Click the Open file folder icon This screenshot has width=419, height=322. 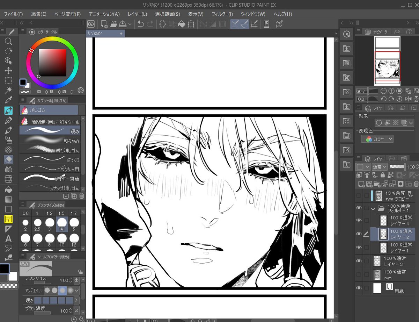pyautogui.click(x=113, y=24)
